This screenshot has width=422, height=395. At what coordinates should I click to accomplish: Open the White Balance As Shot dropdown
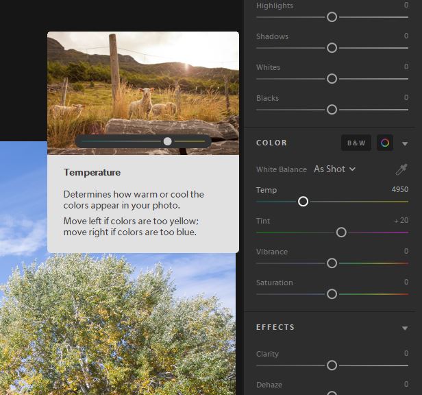[334, 169]
